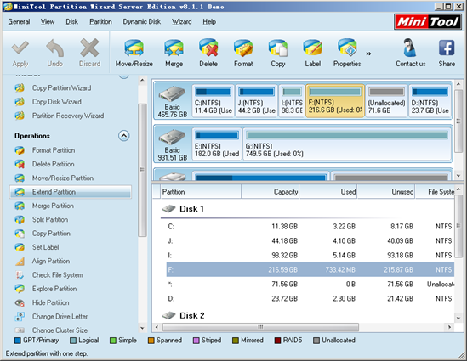Choose Split Partition operation
Screen dimensions: 467x361
[x=50, y=219]
